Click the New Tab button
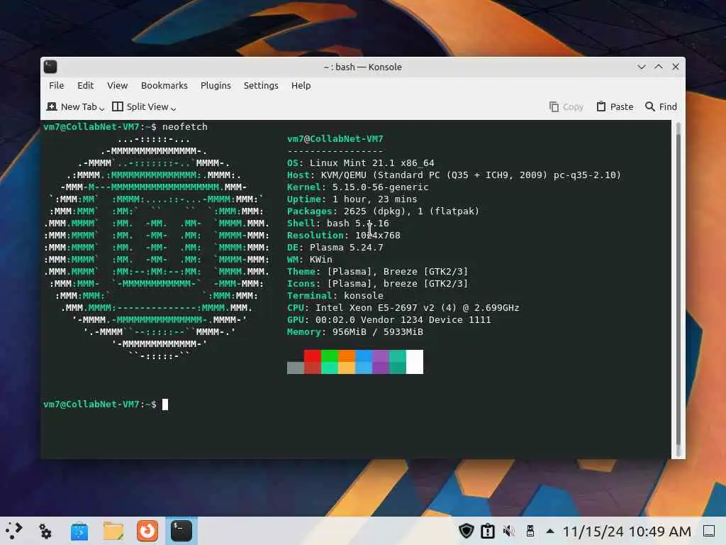The width and height of the screenshot is (726, 545). coord(72,106)
